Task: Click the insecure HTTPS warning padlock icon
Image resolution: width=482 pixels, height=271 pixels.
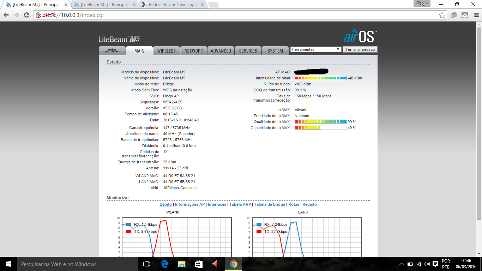Action: point(39,15)
